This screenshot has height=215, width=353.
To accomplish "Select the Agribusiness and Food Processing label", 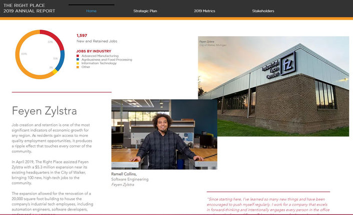I will click(107, 60).
